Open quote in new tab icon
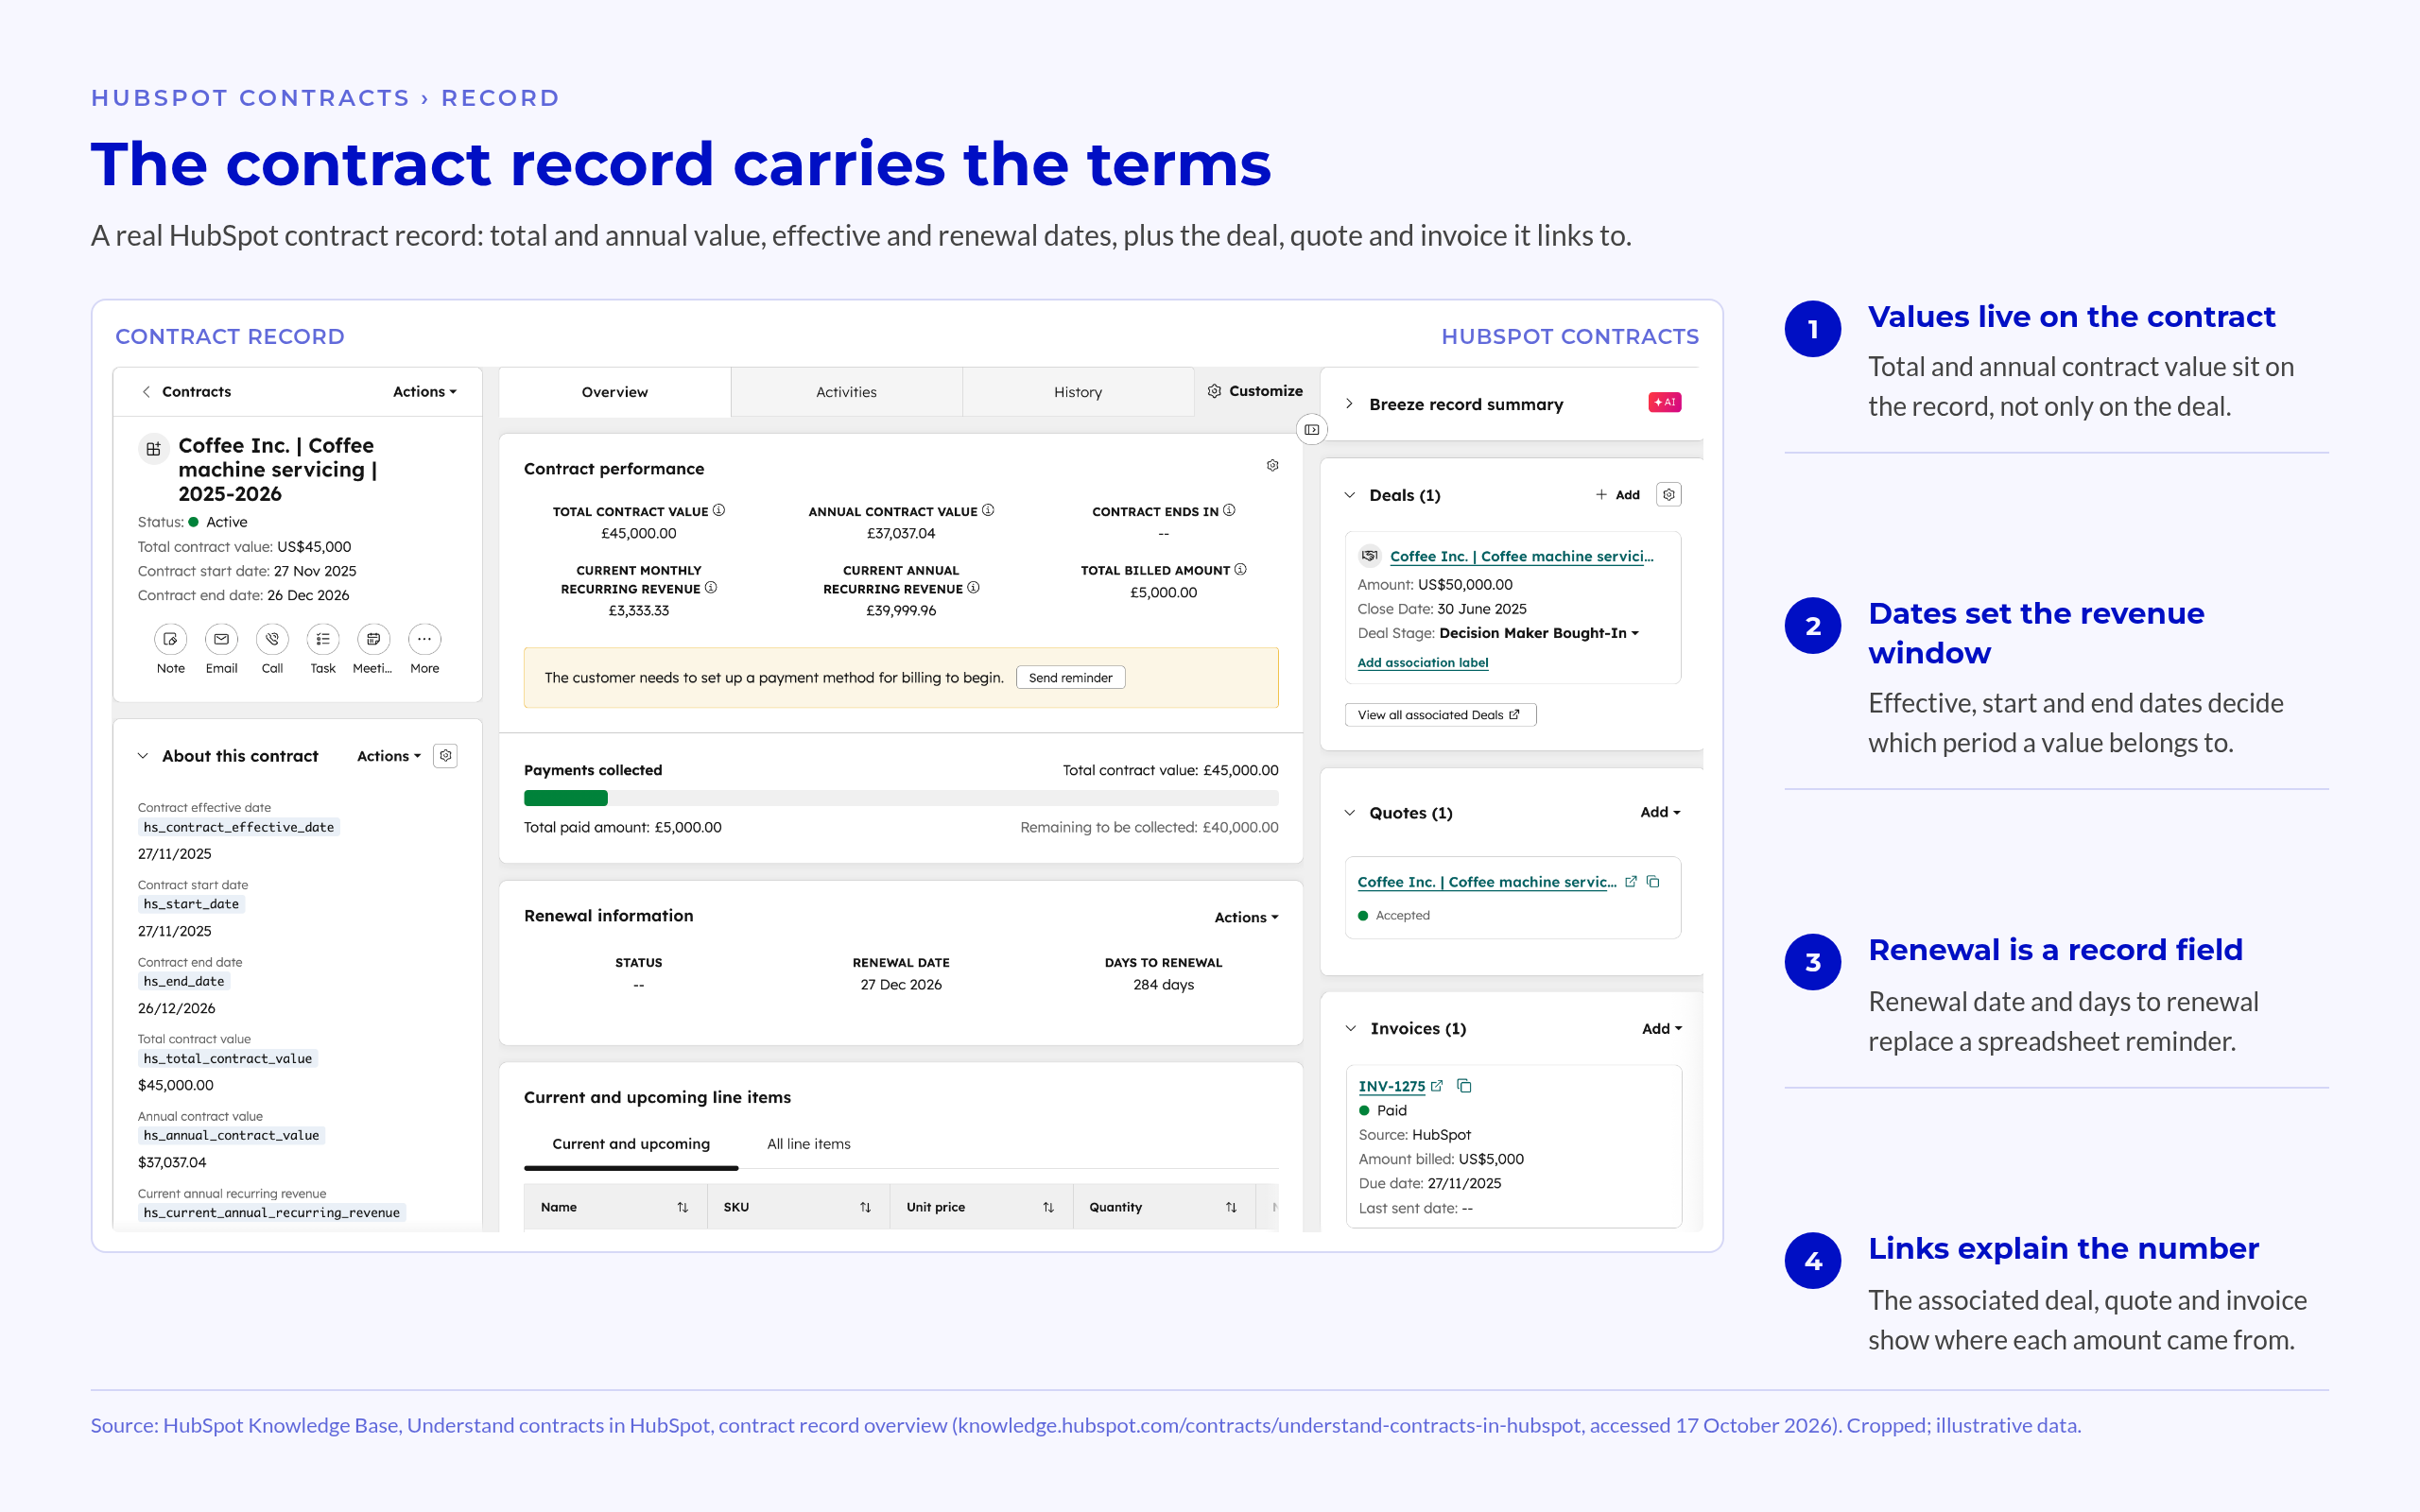The image size is (2420, 1512). click(1631, 881)
